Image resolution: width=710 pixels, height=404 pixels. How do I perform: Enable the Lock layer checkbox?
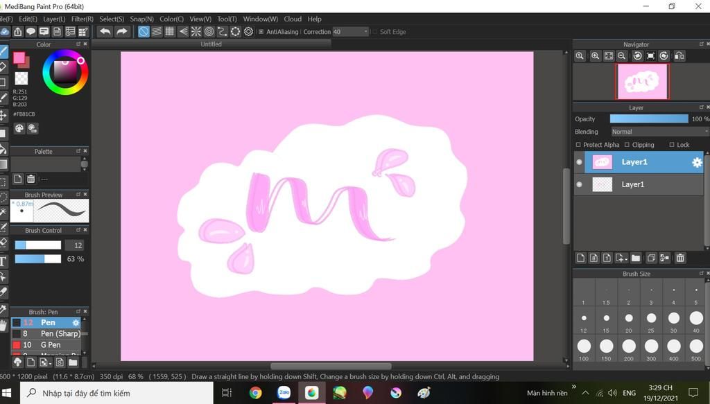pyautogui.click(x=672, y=145)
